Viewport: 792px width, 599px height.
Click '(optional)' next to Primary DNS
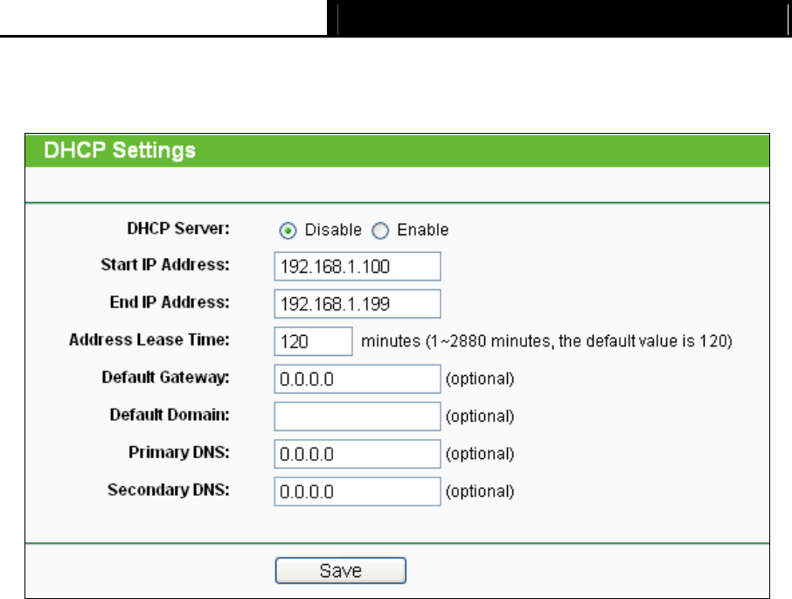(x=480, y=454)
